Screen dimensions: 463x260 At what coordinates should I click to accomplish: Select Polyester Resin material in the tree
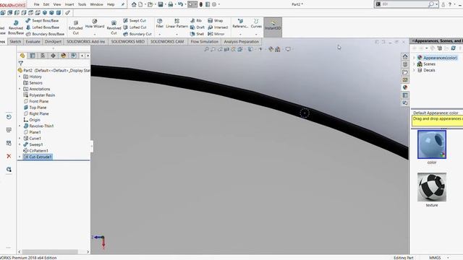(x=39, y=95)
